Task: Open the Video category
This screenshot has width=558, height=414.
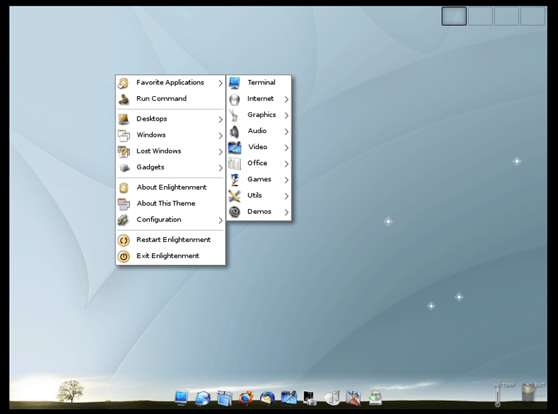Action: [x=259, y=147]
